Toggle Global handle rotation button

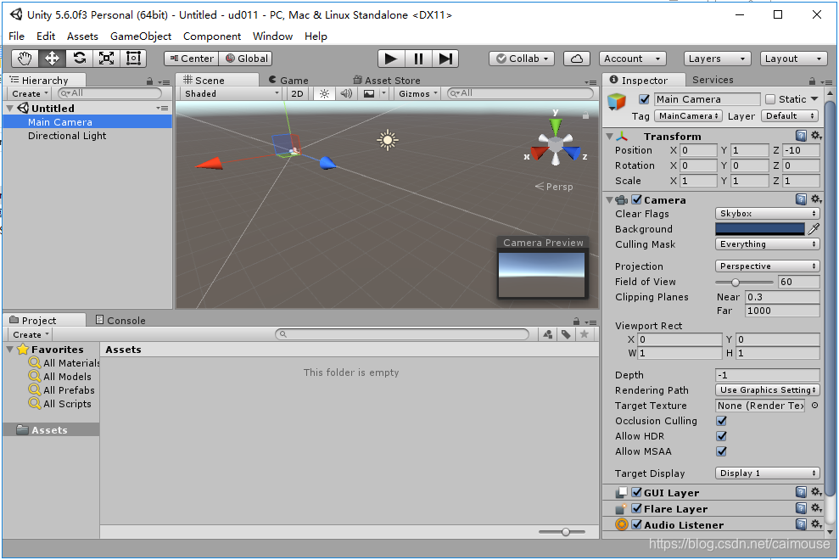(246, 59)
